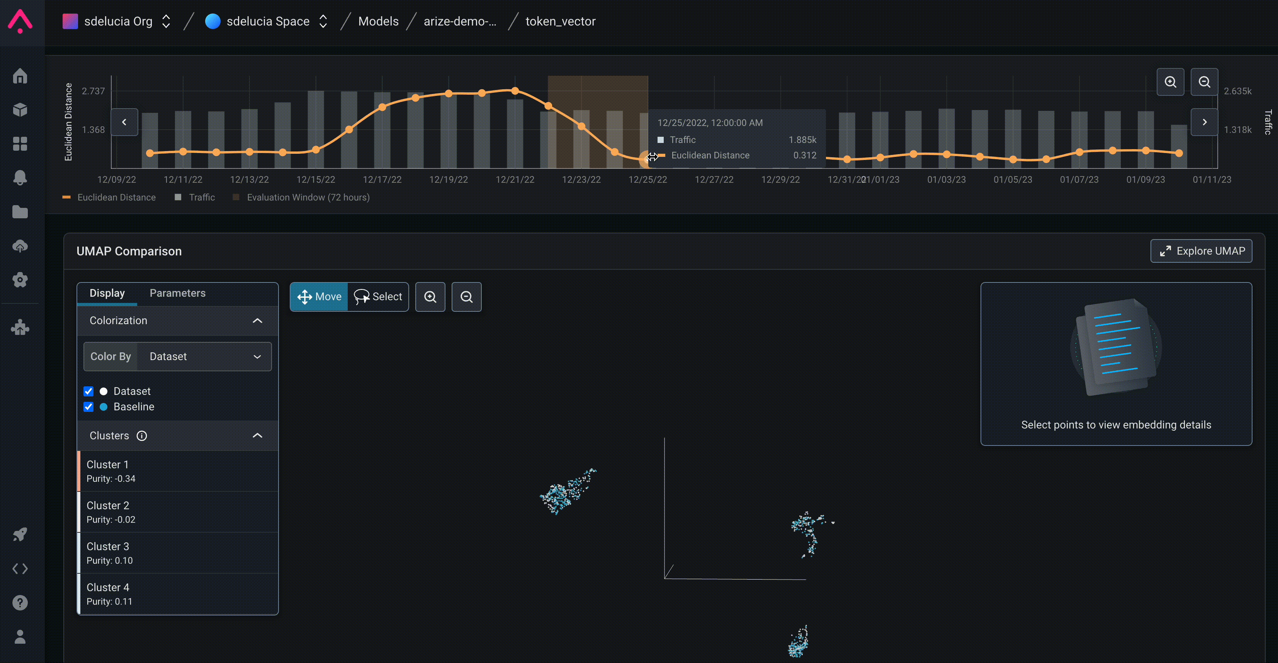1278x663 pixels.
Task: Click the cloud upload icon in the sidebar
Action: [20, 246]
